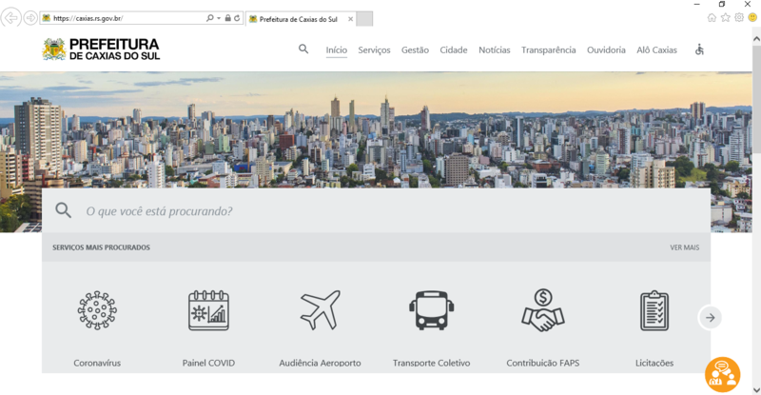Click the SERVIÇOS MAIS PROCURADOS heading
This screenshot has height=395, width=761.
point(101,247)
